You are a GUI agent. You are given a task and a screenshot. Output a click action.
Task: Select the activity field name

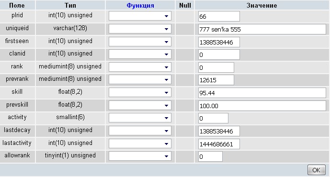[17, 117]
